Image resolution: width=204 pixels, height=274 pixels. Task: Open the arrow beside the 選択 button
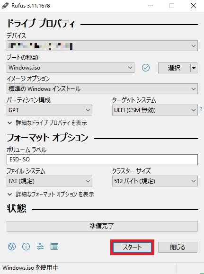click(194, 68)
